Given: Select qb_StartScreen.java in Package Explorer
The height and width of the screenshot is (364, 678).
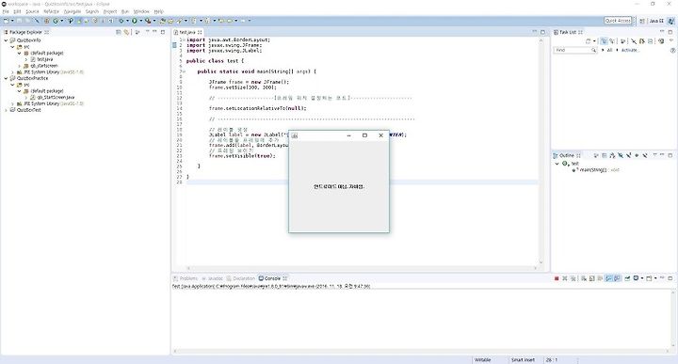Looking at the screenshot, I should pos(56,97).
